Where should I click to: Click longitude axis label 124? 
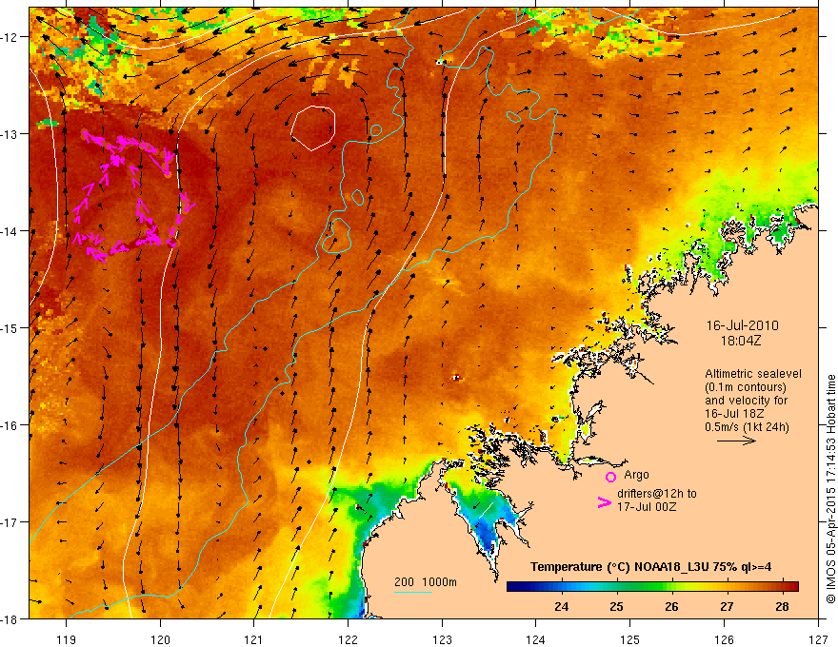pyautogui.click(x=536, y=639)
